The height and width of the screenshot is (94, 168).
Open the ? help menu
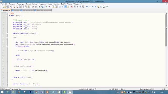(x=81, y=4)
